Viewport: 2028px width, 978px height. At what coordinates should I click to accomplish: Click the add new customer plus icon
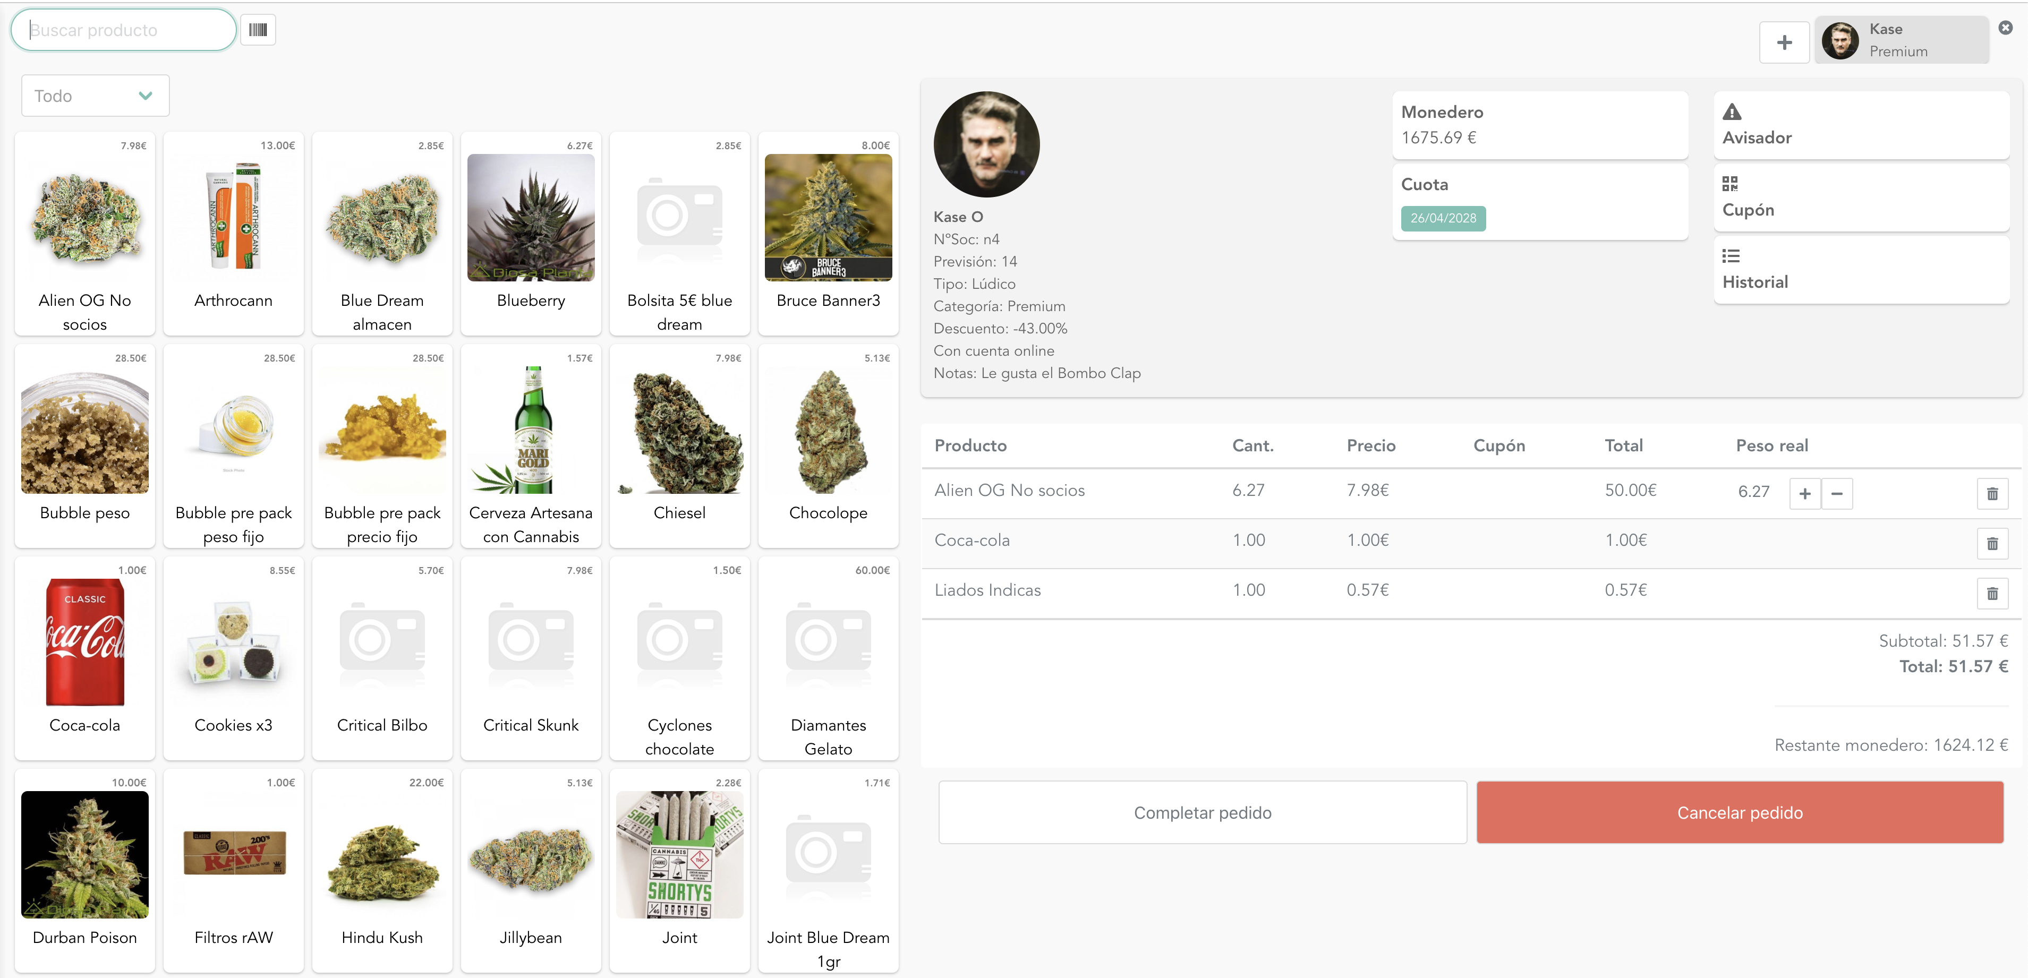click(x=1784, y=42)
